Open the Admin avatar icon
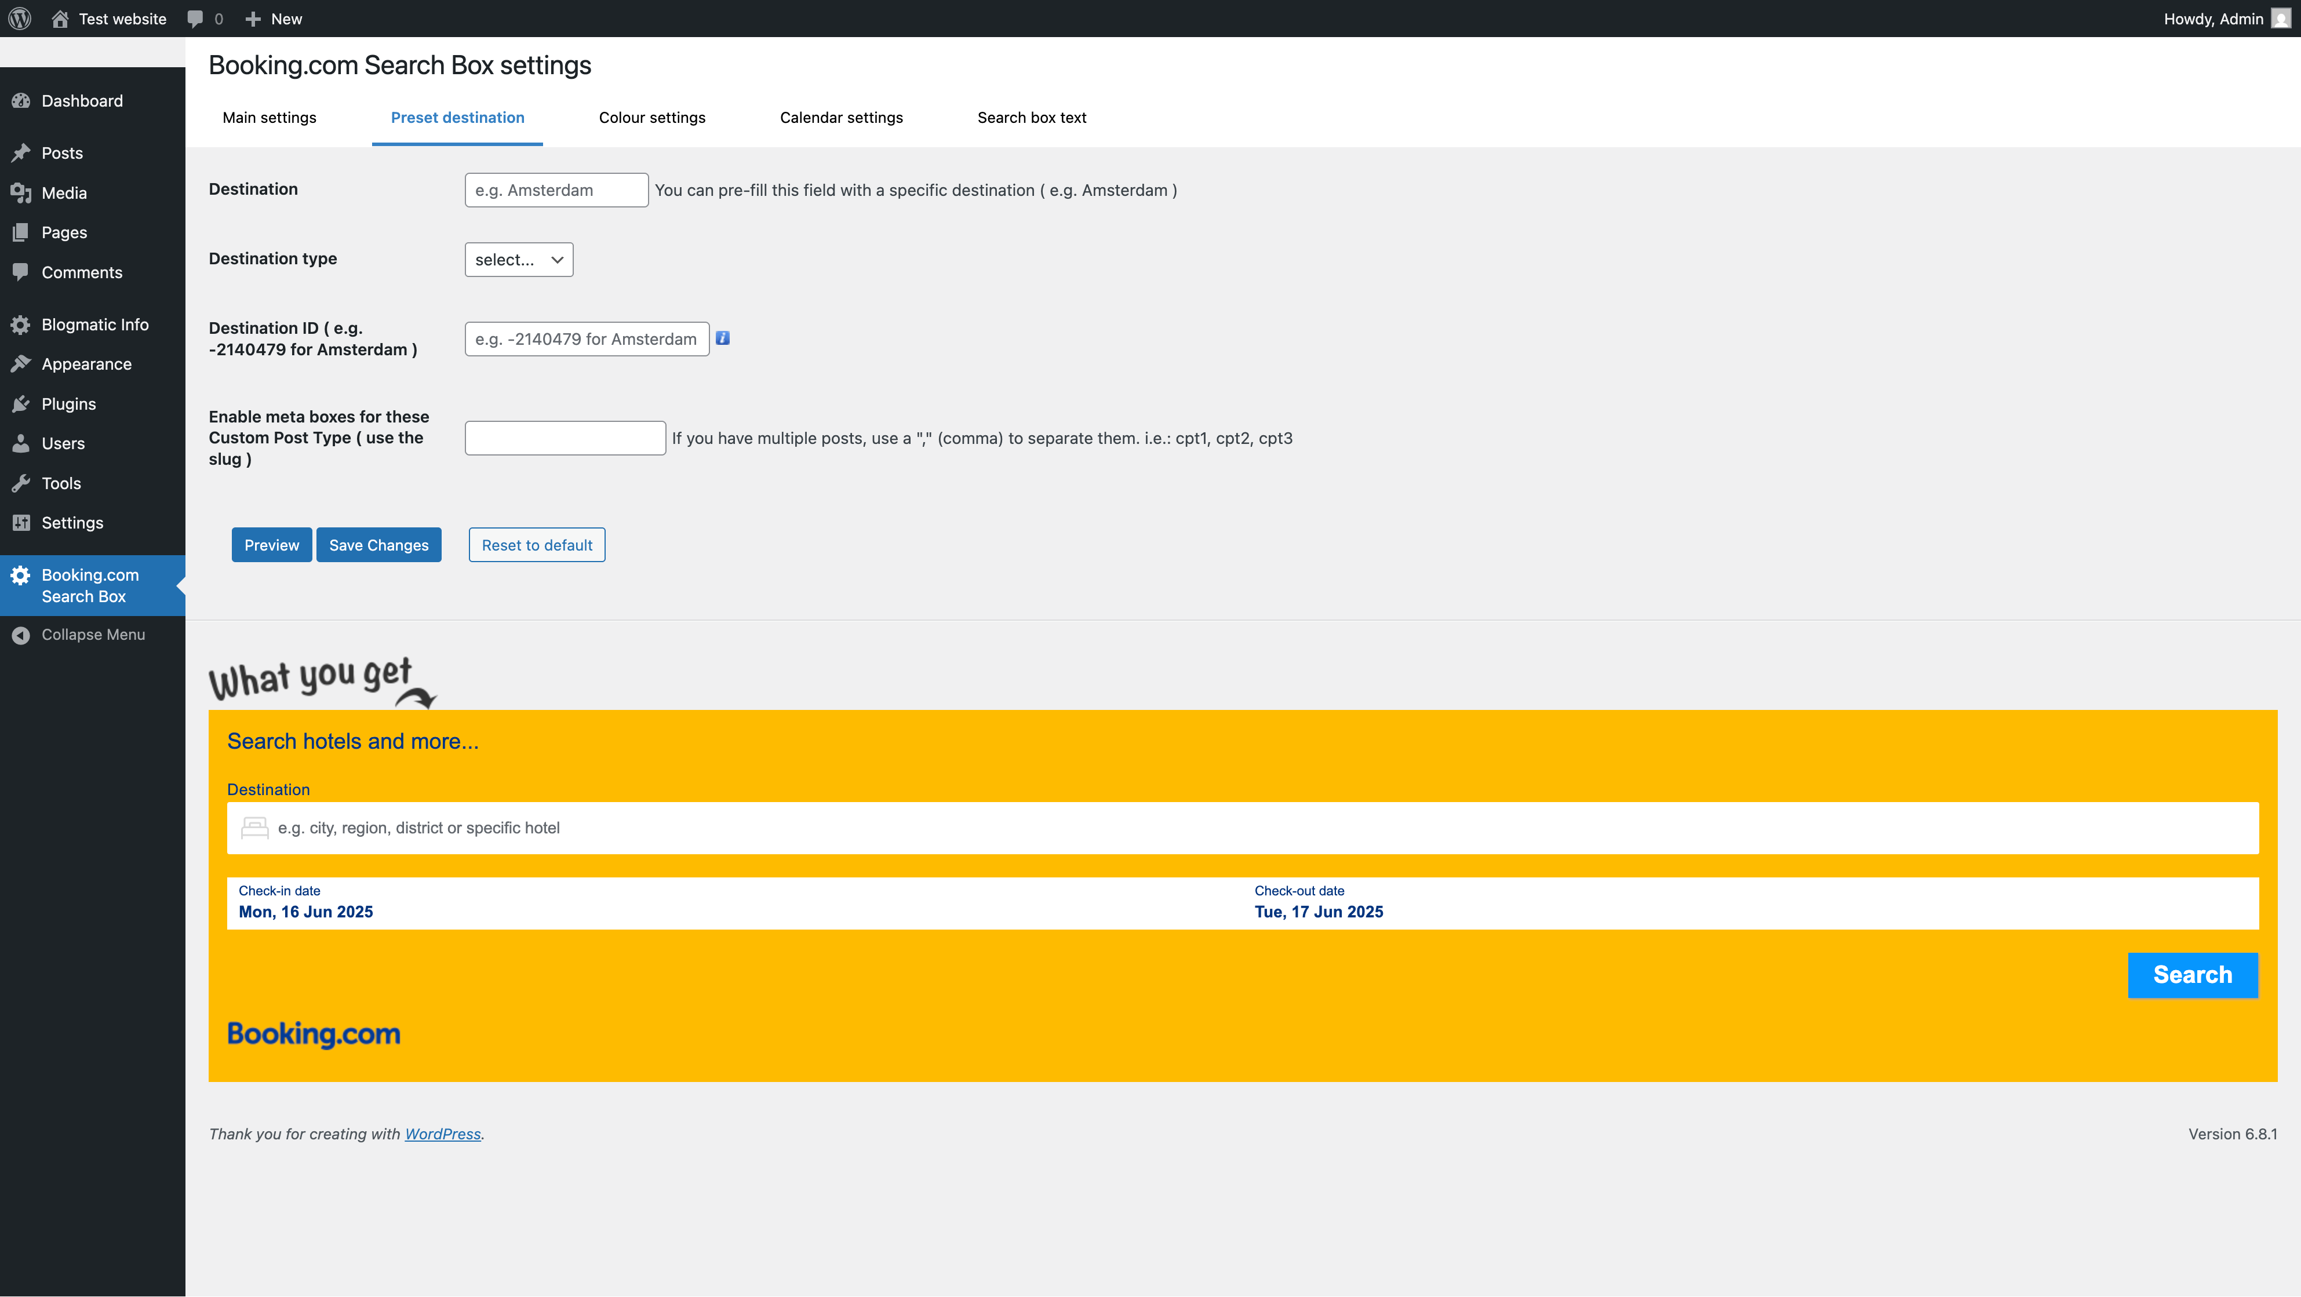This screenshot has height=1297, width=2301. pyautogui.click(x=2281, y=19)
